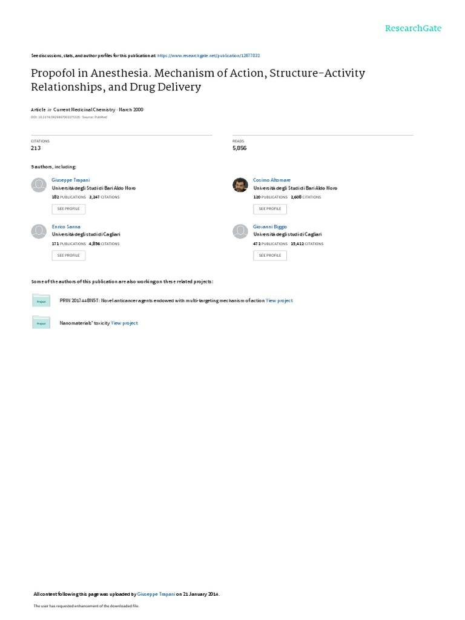Screen dimensions: 465x620
Task: Click Cosimo Altomare's profile photo
Action: click(240, 185)
